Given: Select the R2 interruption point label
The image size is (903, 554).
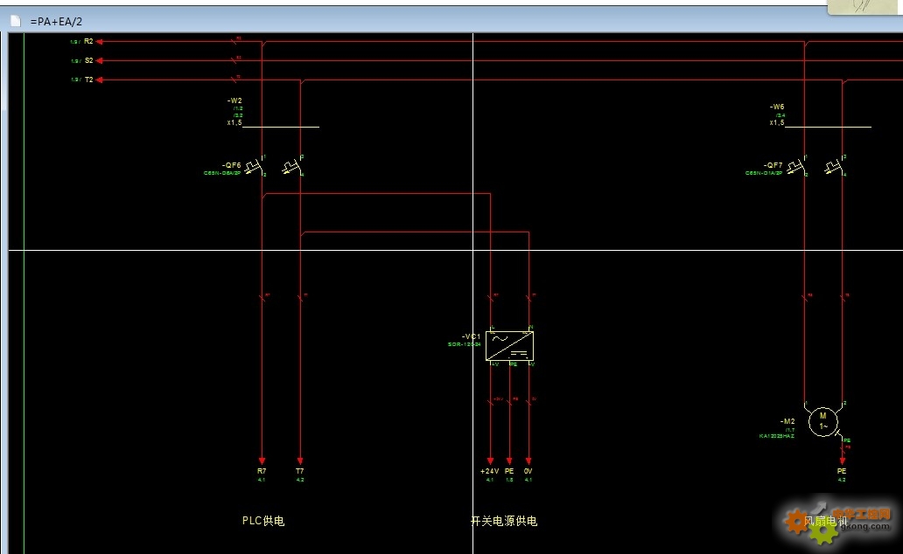Looking at the screenshot, I should pos(88,41).
